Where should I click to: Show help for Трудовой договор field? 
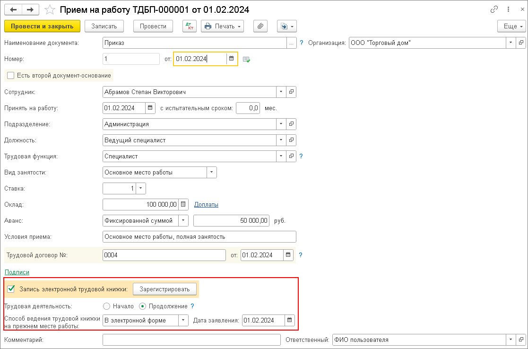[300, 255]
